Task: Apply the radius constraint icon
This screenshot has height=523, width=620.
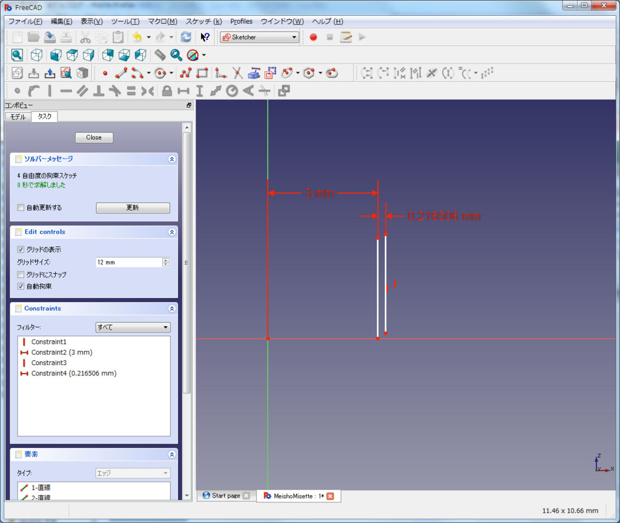Action: coord(232,91)
